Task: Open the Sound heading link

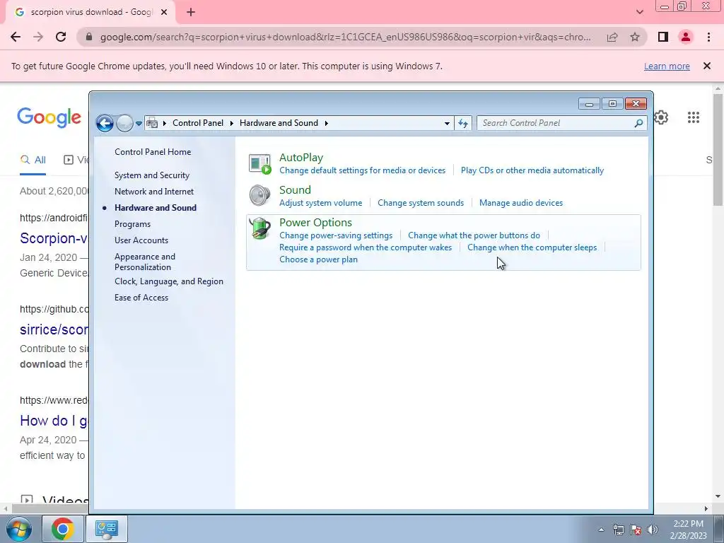Action: 295,190
